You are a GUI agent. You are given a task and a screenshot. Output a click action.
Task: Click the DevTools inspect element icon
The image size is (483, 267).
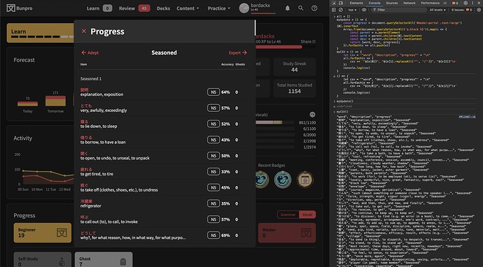pos(334,3)
